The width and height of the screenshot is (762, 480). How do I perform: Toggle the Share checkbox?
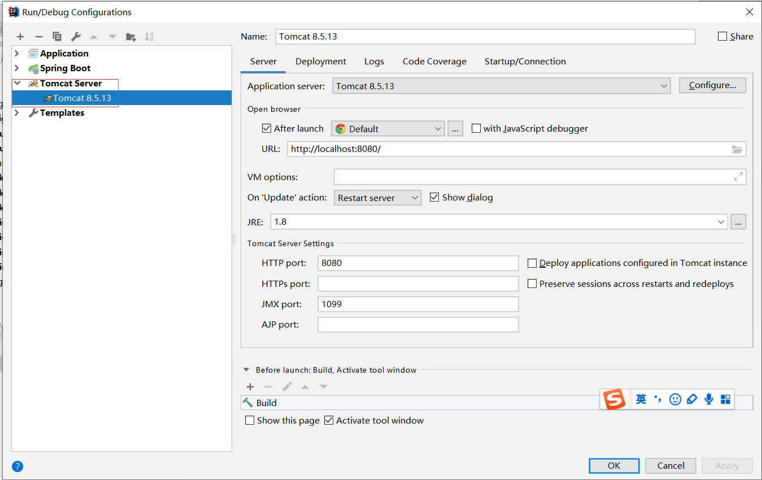[x=722, y=36]
